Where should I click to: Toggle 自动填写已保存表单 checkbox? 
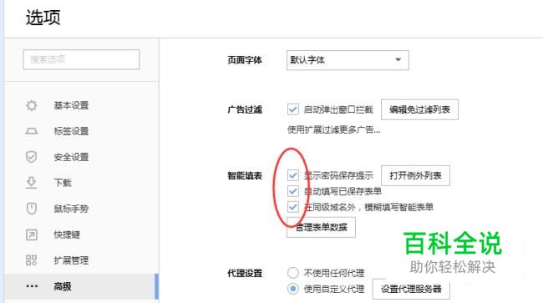[293, 191]
